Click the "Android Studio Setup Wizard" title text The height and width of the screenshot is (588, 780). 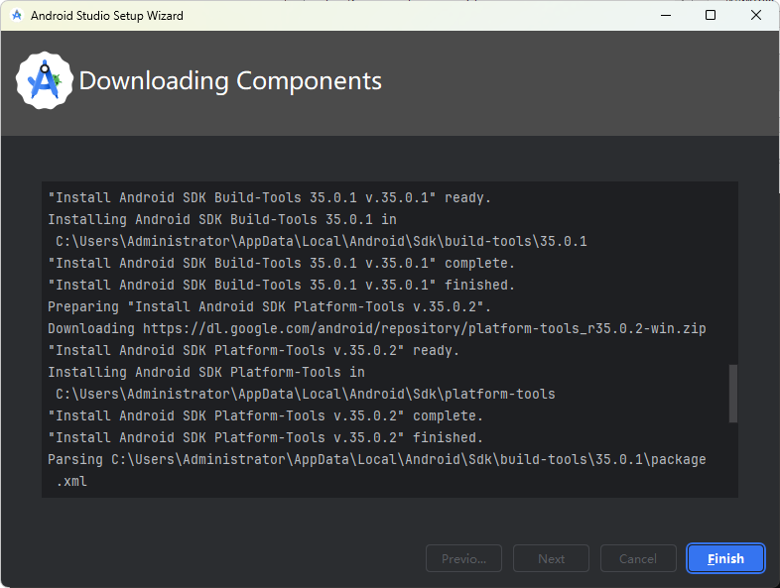tap(107, 16)
